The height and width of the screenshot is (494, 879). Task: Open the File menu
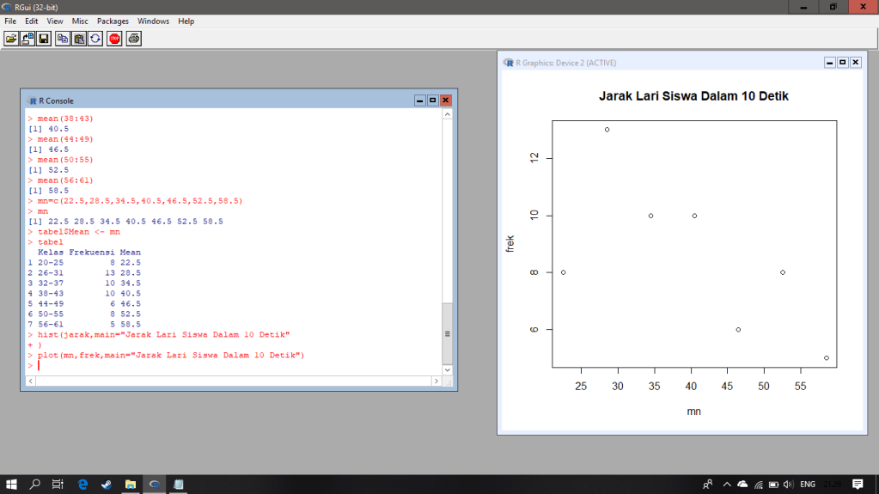[10, 21]
